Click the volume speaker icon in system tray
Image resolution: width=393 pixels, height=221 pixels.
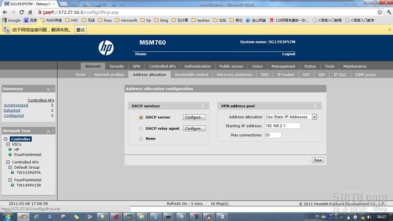[369, 217]
